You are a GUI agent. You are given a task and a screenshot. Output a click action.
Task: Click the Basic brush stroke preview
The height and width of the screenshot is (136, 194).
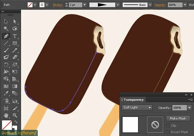(135, 5)
